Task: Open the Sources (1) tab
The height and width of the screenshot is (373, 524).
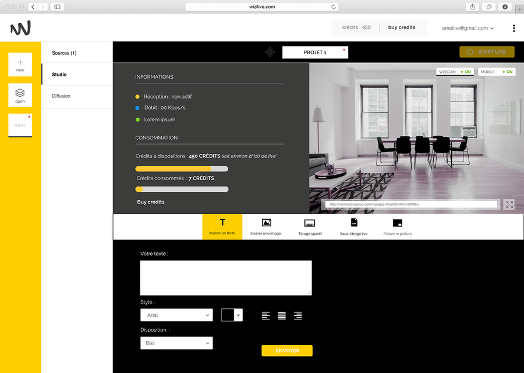Action: pos(64,53)
